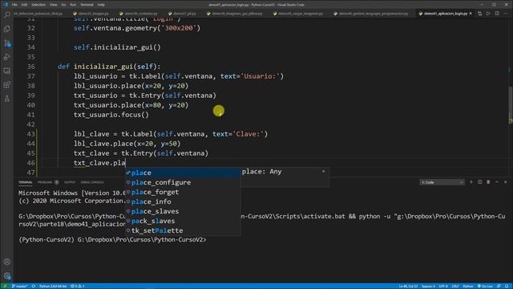Switch to the TERMINAL panel tab

coord(25,182)
